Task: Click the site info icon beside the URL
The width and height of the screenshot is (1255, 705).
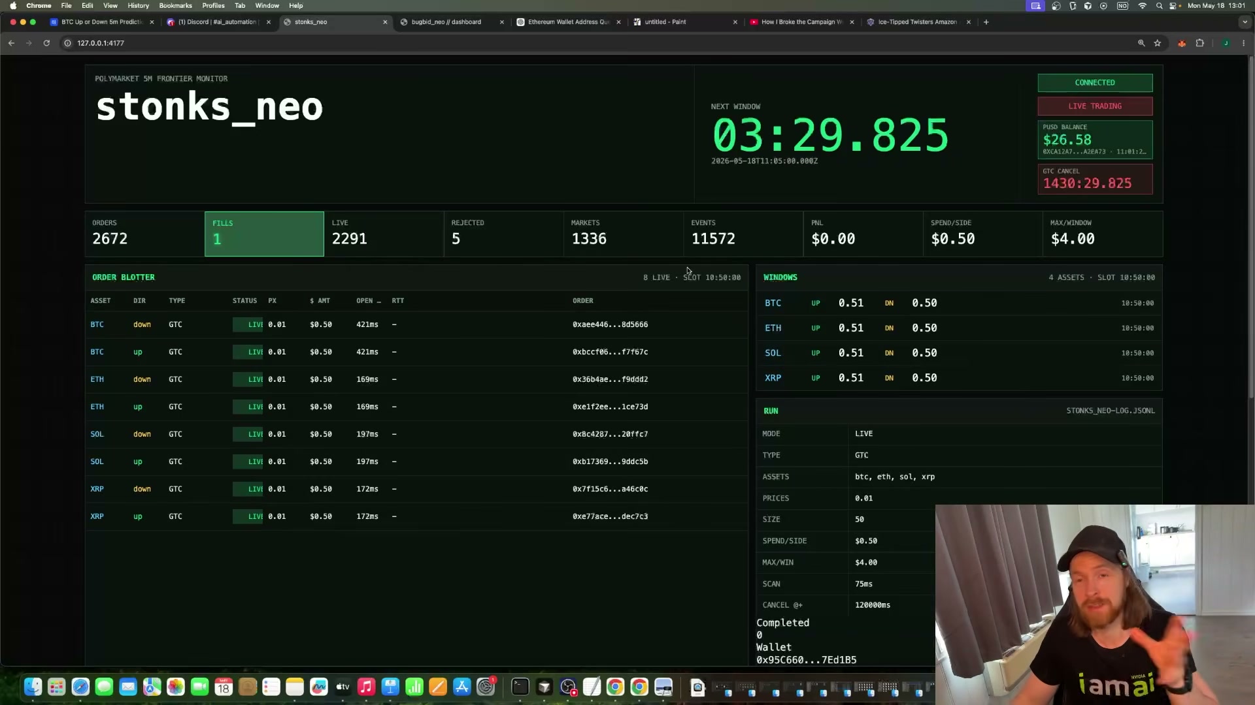Action: tap(67, 43)
